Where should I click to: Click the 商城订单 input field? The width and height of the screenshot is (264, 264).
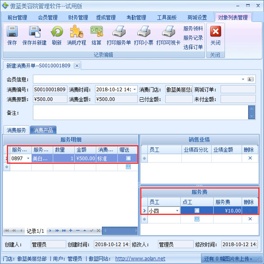pos(238,89)
